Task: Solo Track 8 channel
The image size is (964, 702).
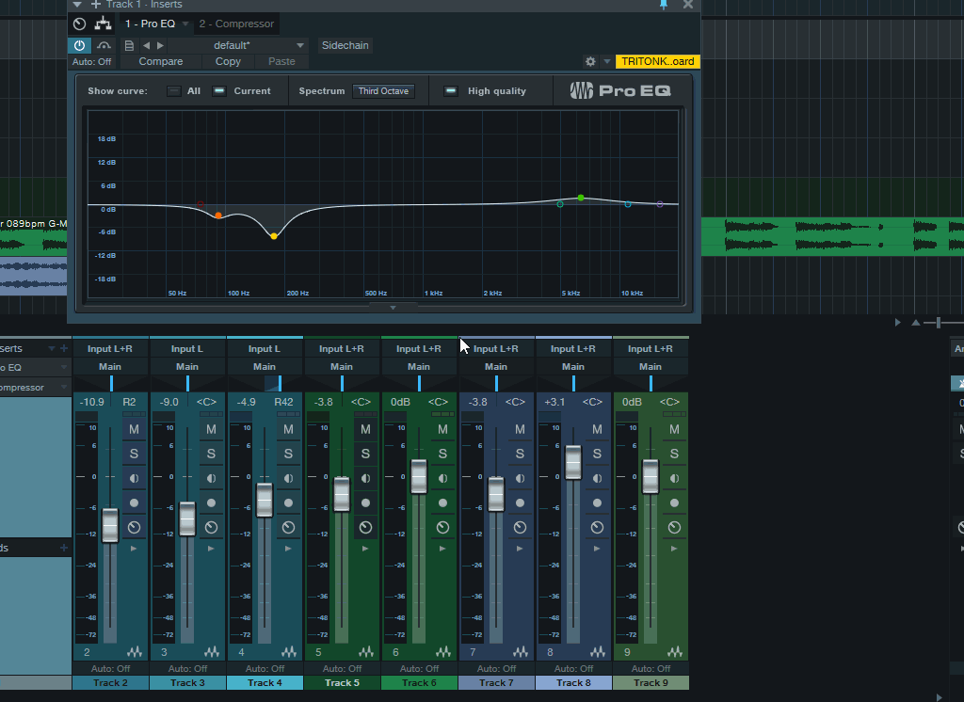Action: [597, 455]
